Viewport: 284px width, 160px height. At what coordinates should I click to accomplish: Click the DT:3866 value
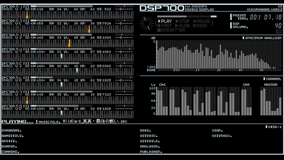click(104, 66)
